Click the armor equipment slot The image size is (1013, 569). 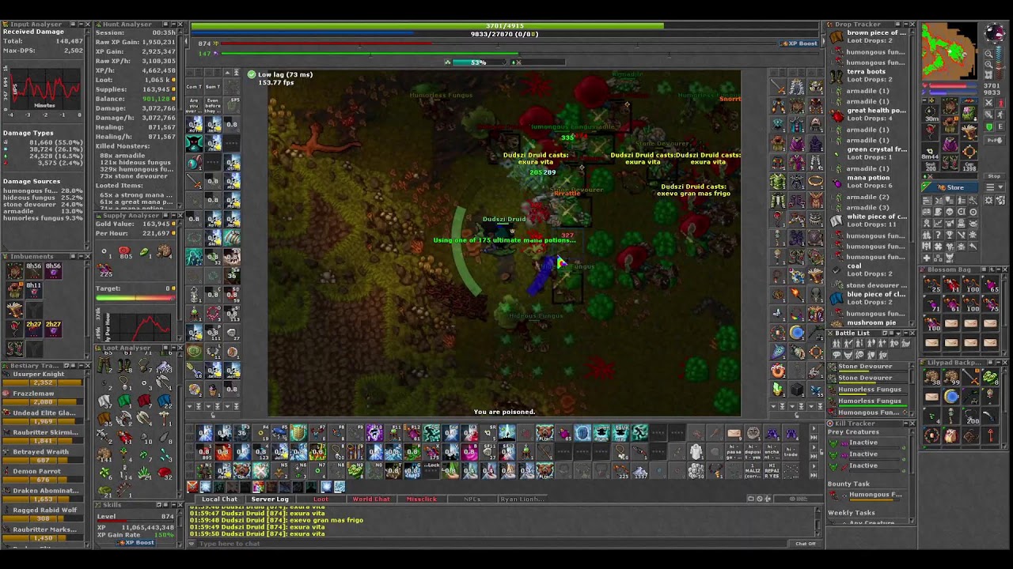click(950, 125)
